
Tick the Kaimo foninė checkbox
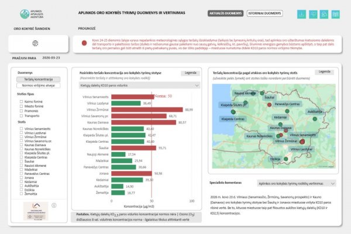click(x=21, y=101)
